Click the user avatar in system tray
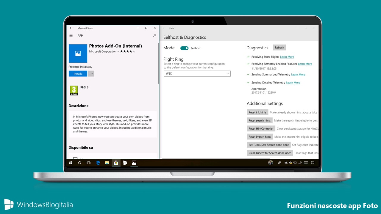Image resolution: width=381 pixels, height=214 pixels. pyautogui.click(x=271, y=163)
